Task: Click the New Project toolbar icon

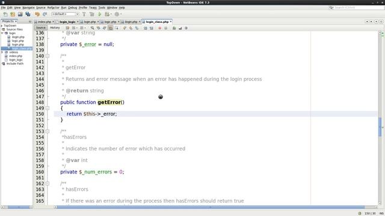Action: 13,14
